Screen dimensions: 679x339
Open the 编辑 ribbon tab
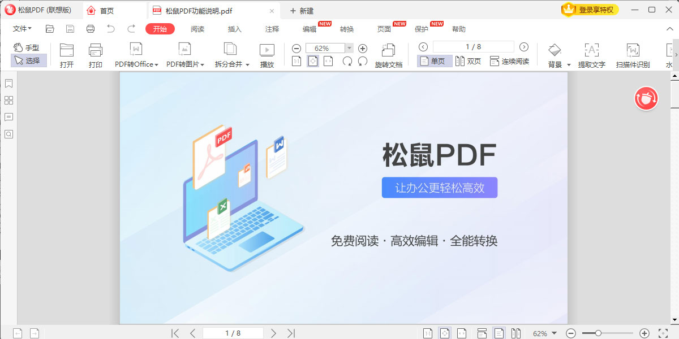[x=310, y=29]
